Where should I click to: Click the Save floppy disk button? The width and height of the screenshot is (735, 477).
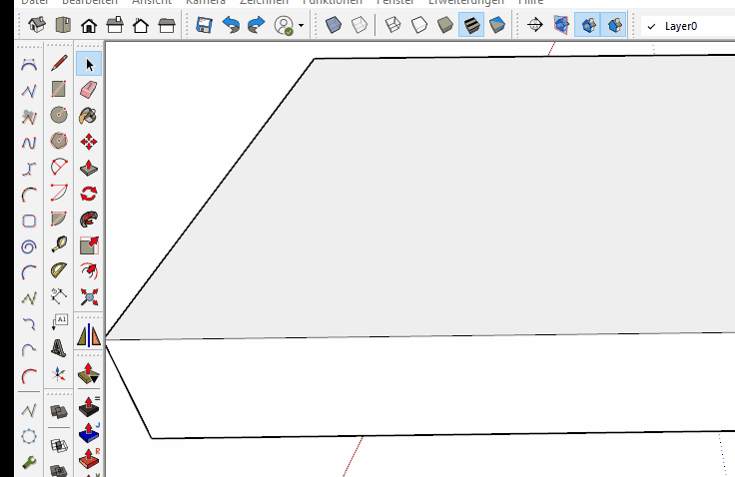205,25
